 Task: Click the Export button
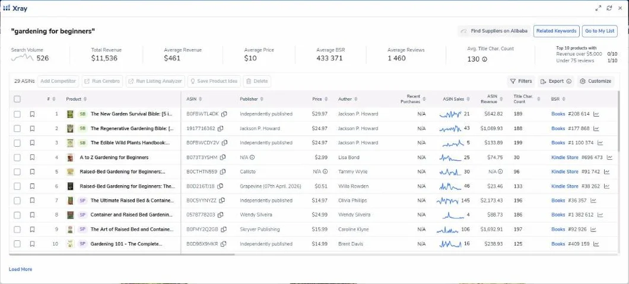[555, 81]
